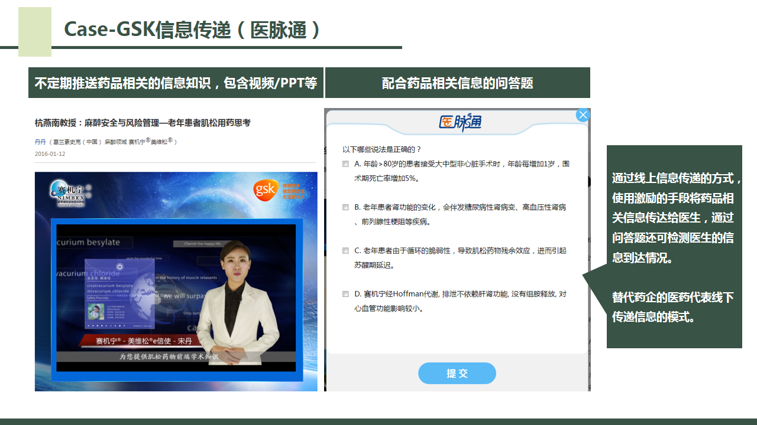Click slide title Case-GSK信息传递（医脉通）
The image size is (757, 425).
click(x=192, y=30)
